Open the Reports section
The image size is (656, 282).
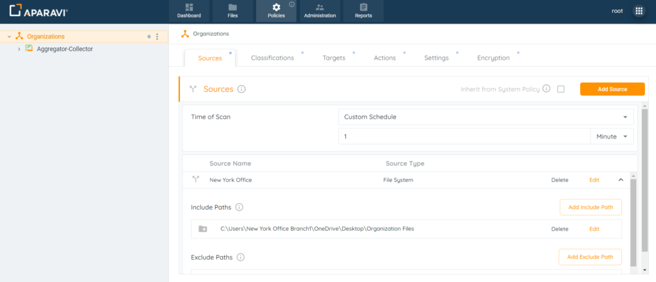[363, 12]
